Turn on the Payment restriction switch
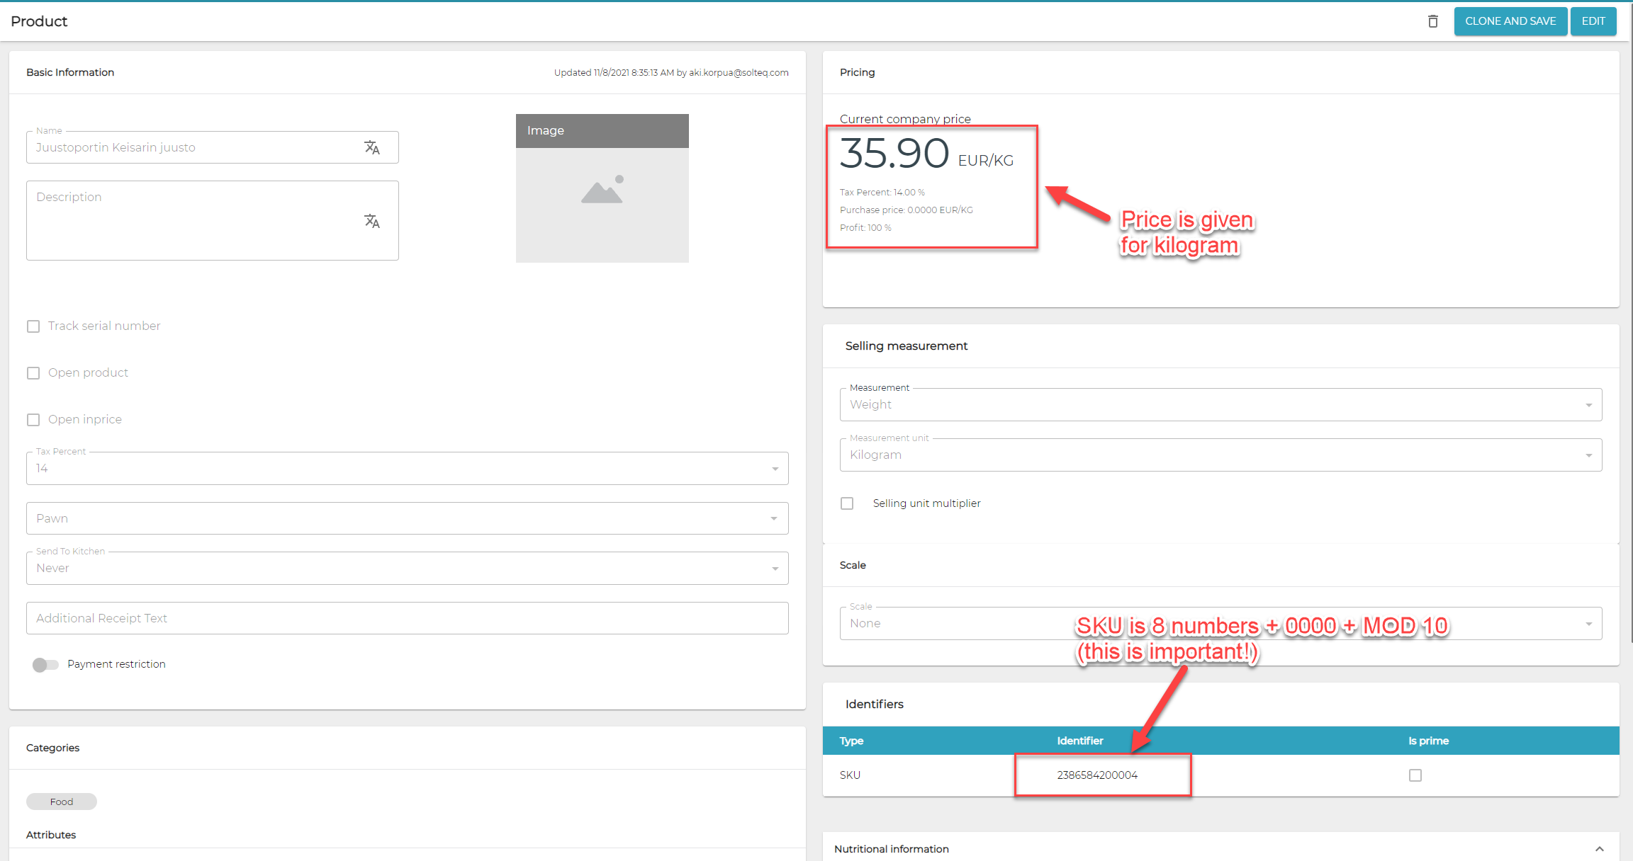 point(45,664)
